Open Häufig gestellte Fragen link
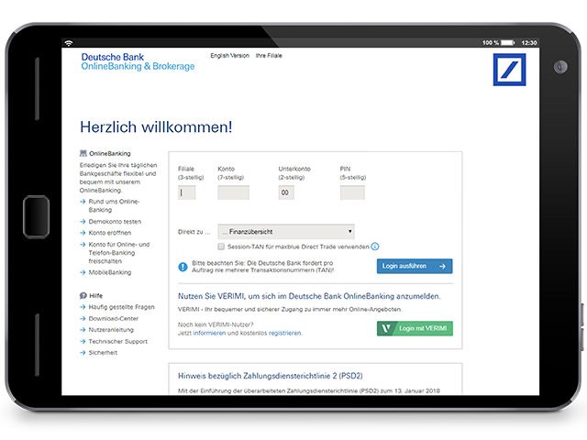 coord(121,307)
